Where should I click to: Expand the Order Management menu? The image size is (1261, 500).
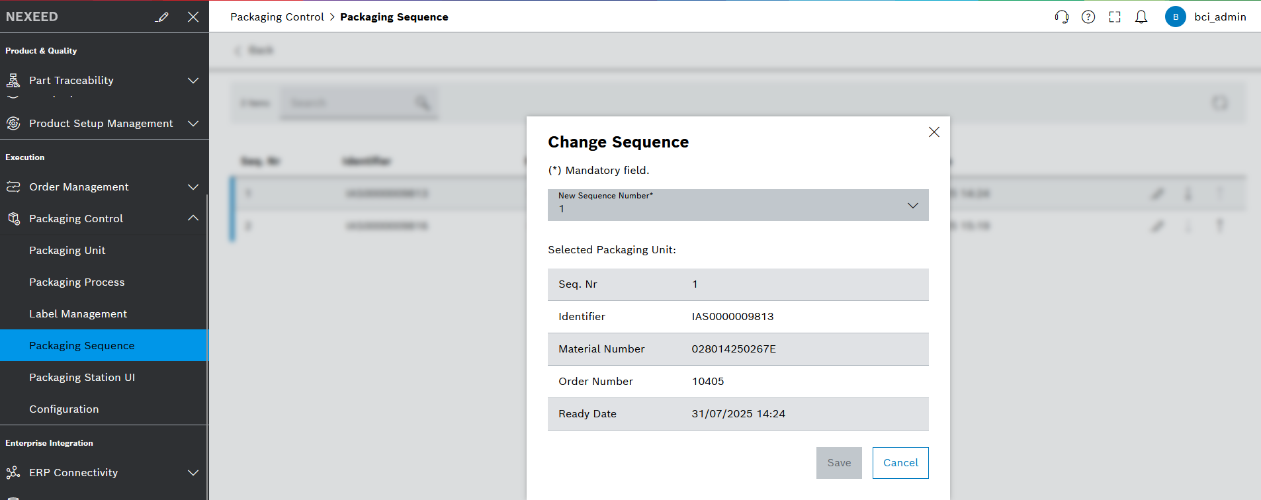click(193, 187)
